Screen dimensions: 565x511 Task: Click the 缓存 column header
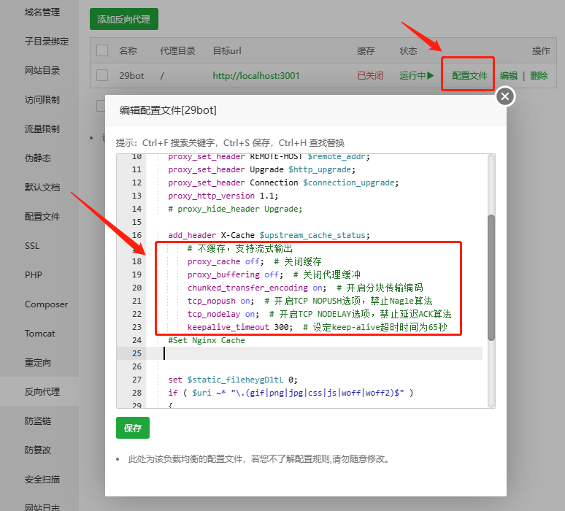click(x=366, y=51)
